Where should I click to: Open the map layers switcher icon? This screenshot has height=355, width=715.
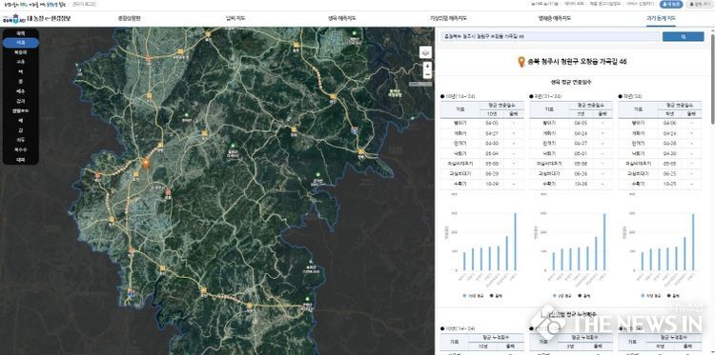pyautogui.click(x=425, y=52)
